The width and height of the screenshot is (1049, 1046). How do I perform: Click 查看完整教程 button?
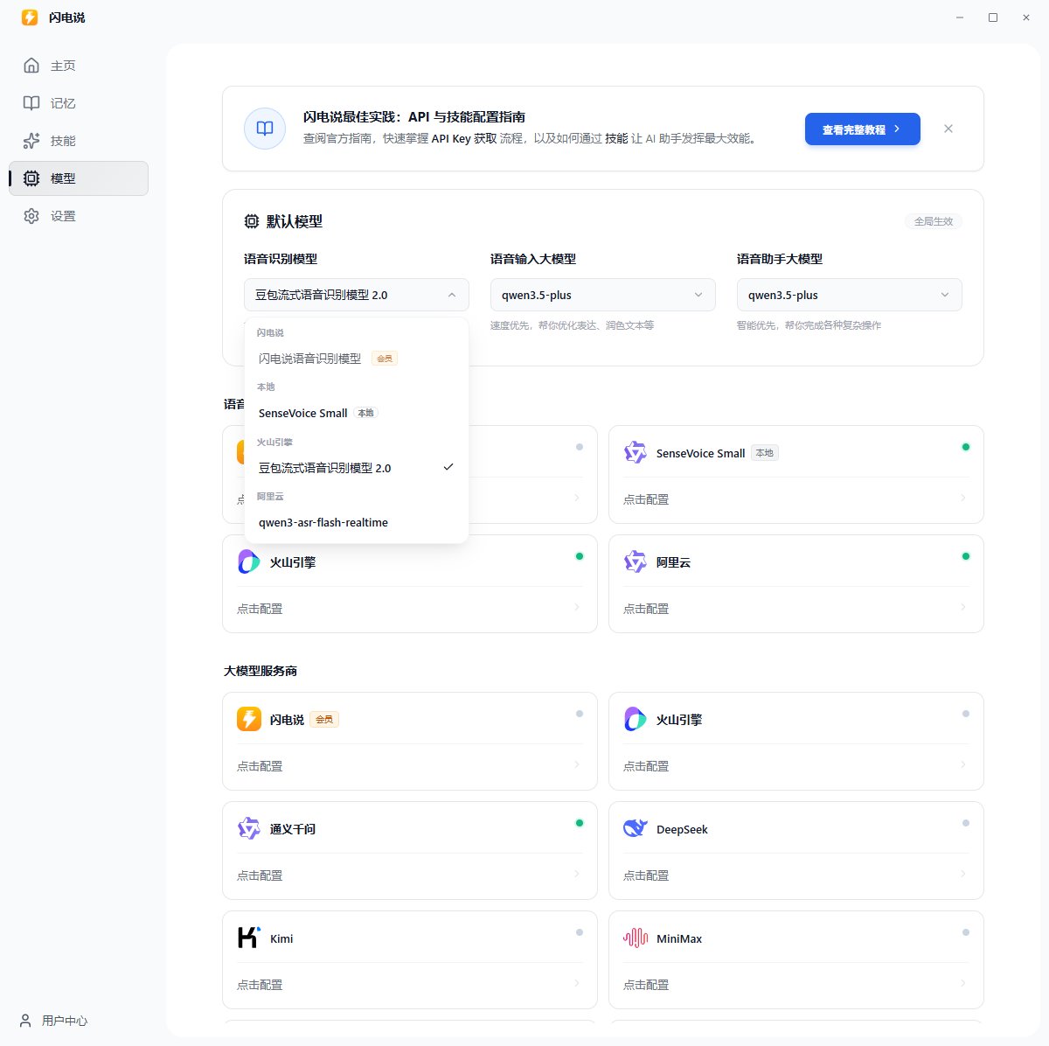click(x=862, y=129)
